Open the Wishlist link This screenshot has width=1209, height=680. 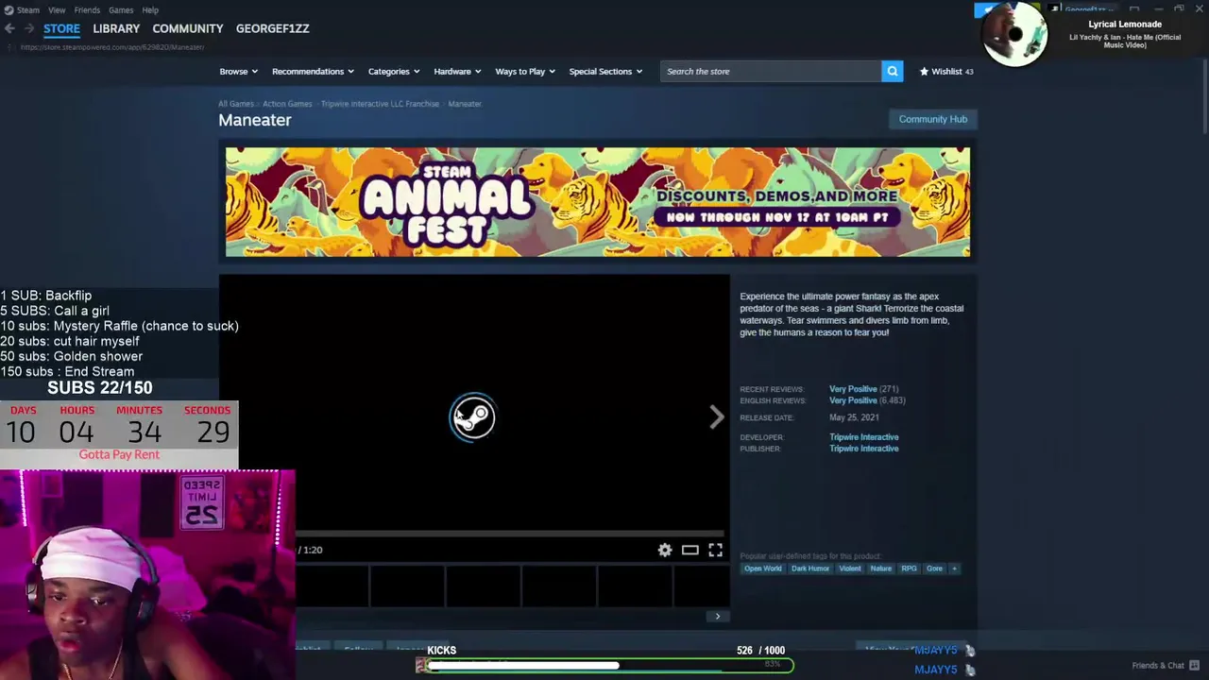point(946,71)
